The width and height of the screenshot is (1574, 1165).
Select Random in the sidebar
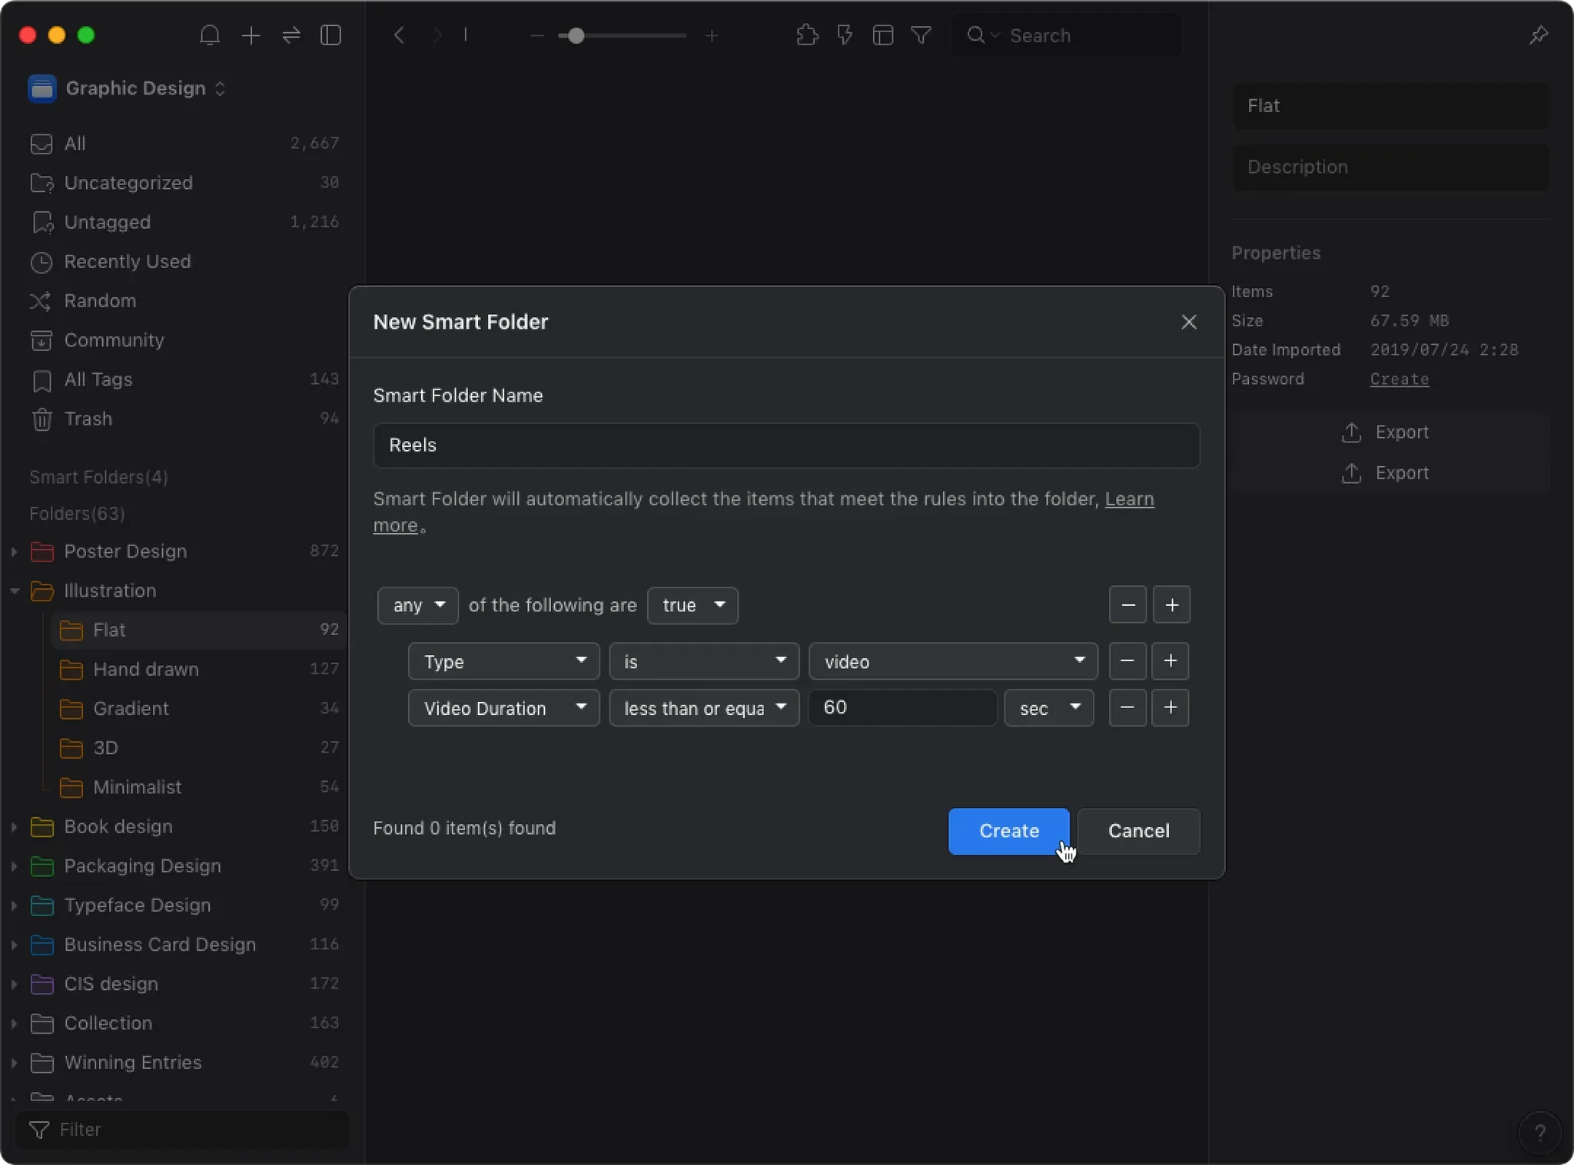click(x=184, y=301)
